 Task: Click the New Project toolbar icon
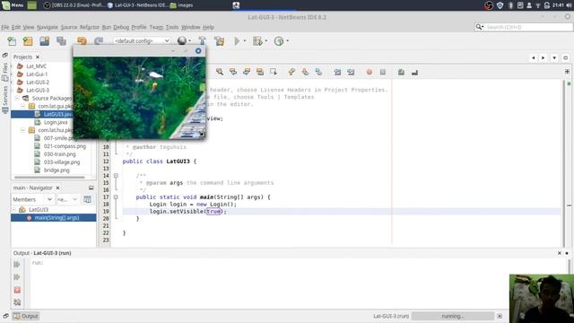28,41
